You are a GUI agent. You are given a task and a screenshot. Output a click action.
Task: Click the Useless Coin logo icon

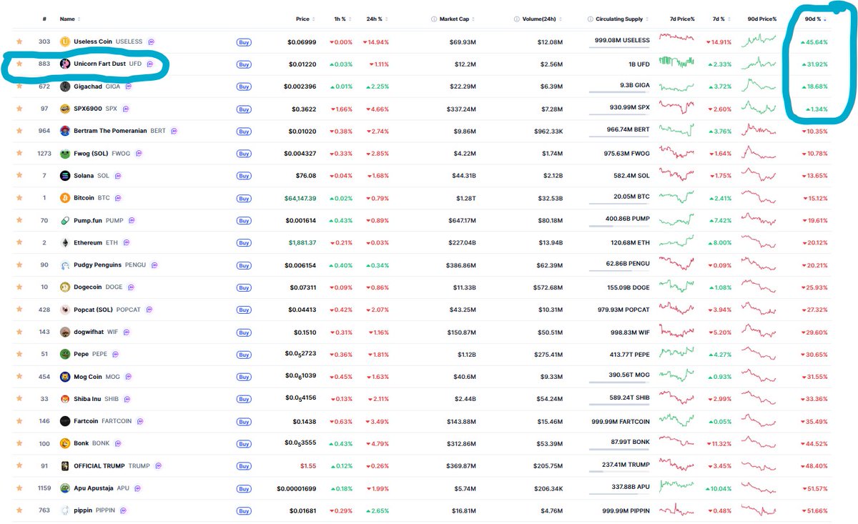(65, 42)
